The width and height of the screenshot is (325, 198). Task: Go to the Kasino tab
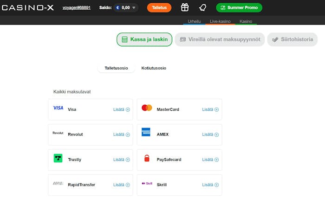[x=246, y=21]
